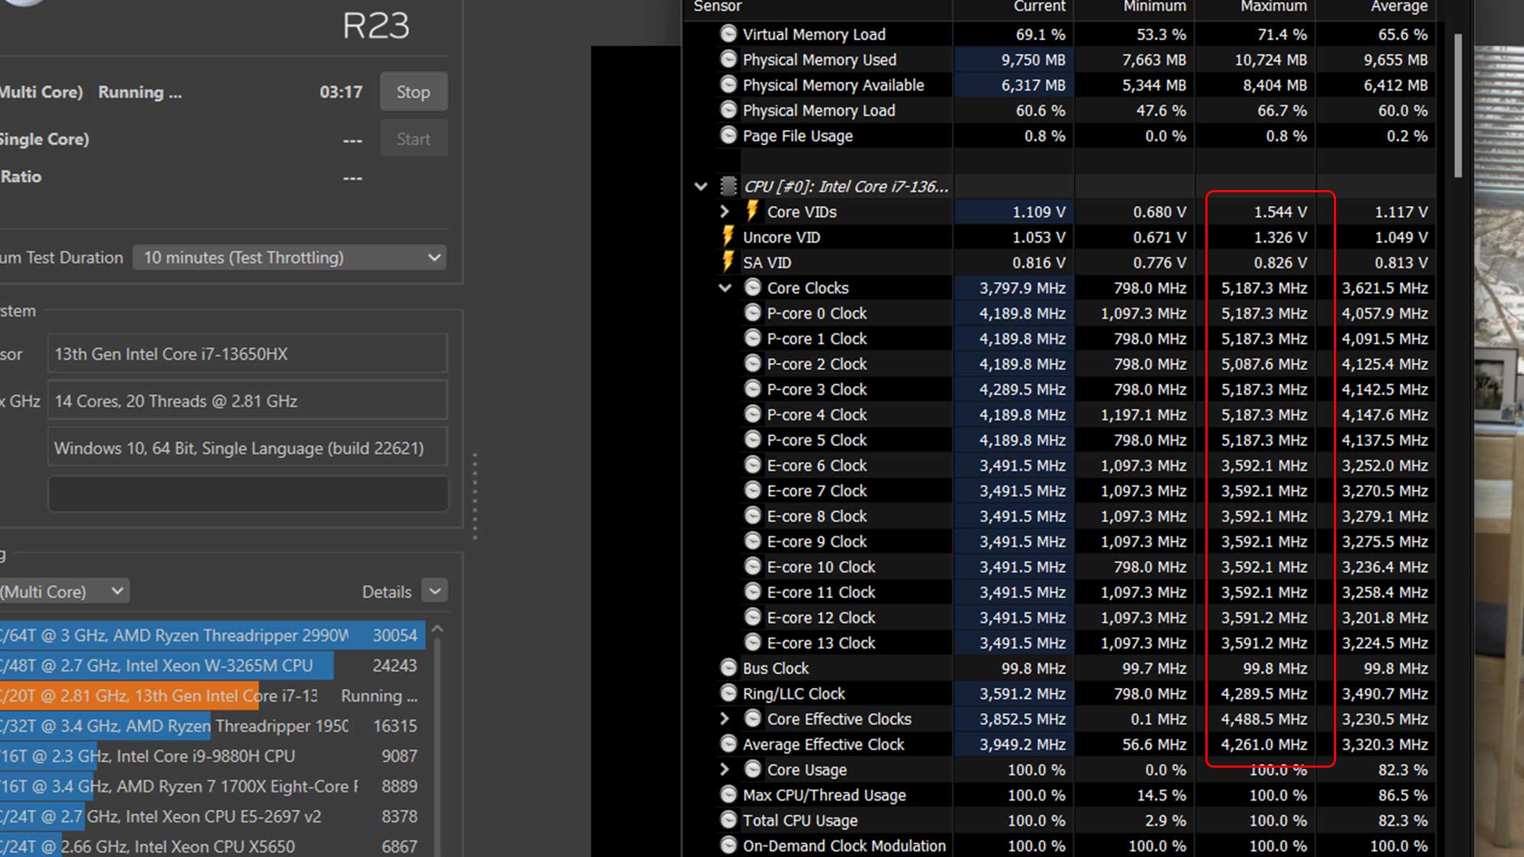Click the P-core 1 Clock sensor icon

point(753,338)
